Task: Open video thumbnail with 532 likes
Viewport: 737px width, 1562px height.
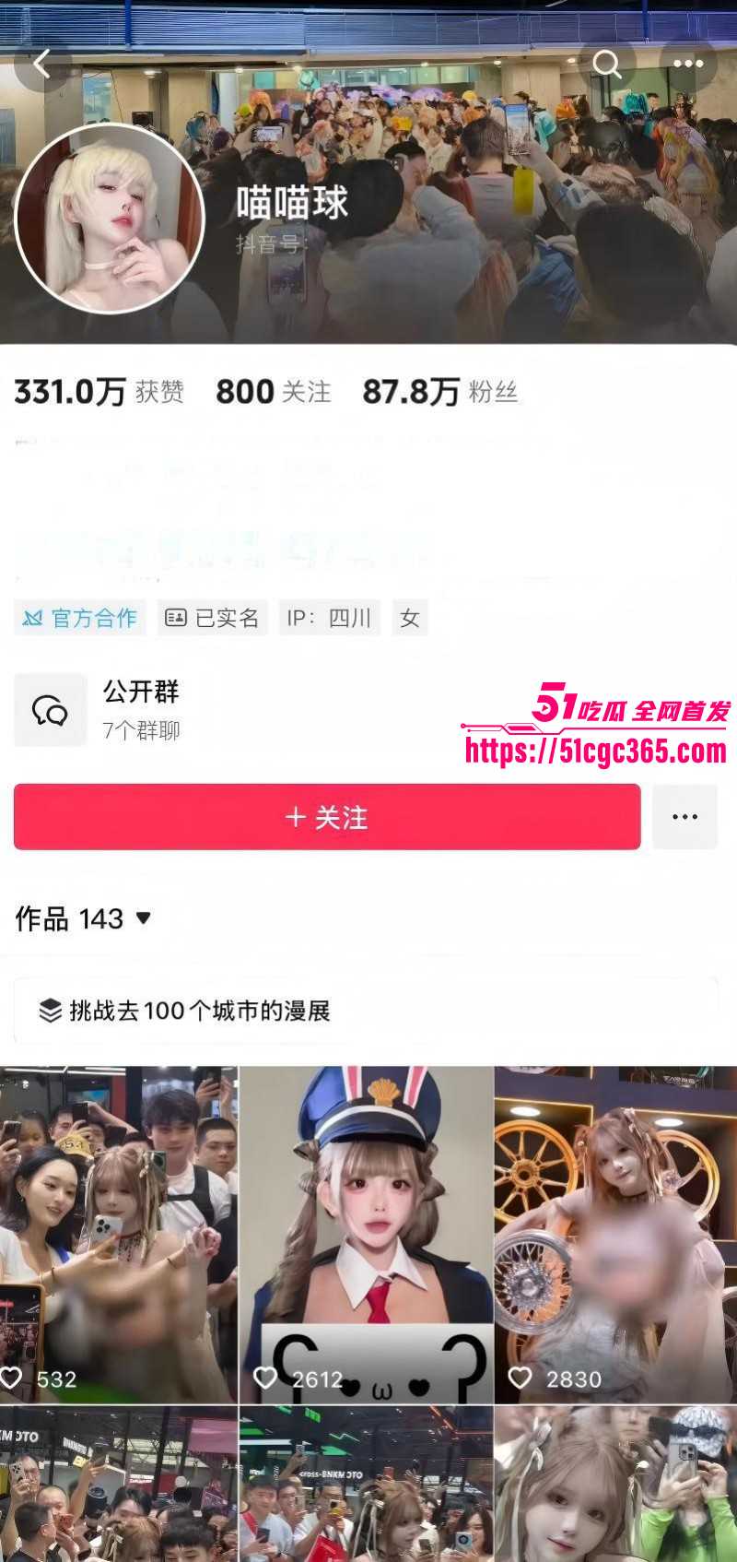Action: click(x=119, y=1236)
